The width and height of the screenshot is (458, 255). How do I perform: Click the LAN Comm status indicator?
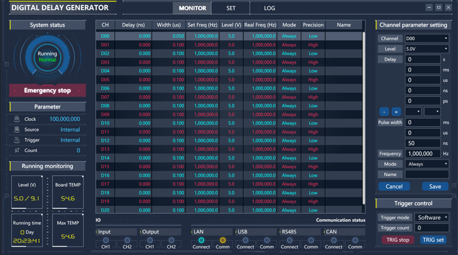[223, 240]
